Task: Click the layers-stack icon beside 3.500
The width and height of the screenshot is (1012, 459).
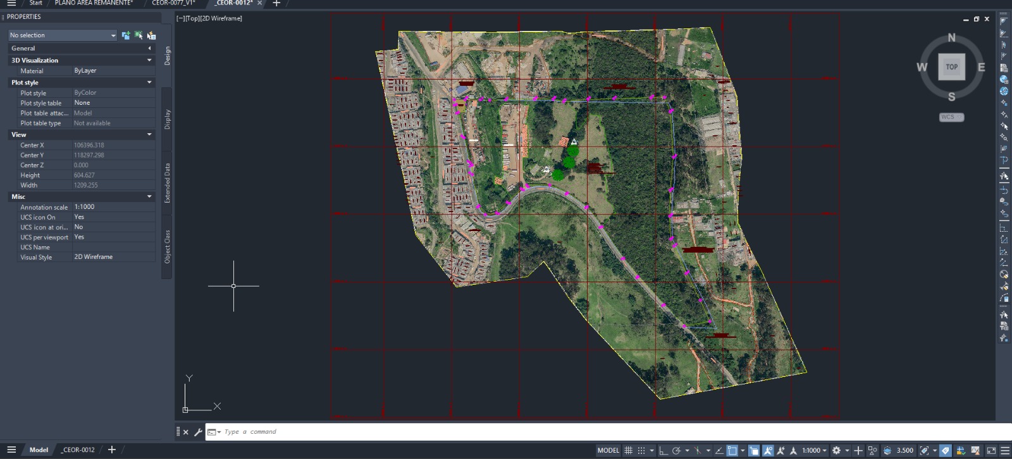Action: pos(887,450)
